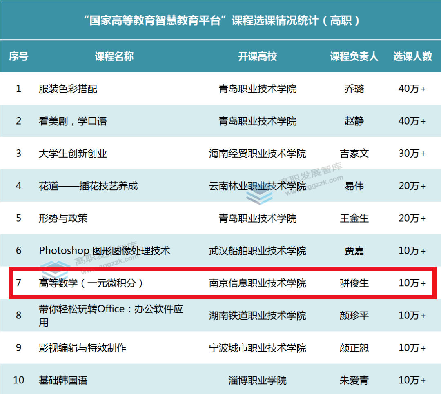This screenshot has height=394, width=441.
Task: Click school 云南林业职业技术学院
Action: point(257,186)
